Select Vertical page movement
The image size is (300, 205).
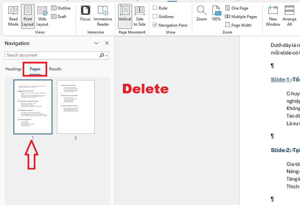click(125, 16)
